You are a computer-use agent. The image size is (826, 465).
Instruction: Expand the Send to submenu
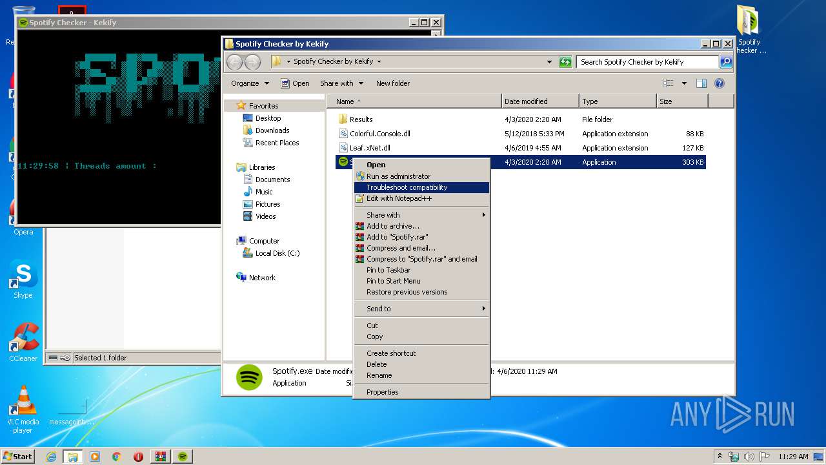tap(421, 309)
